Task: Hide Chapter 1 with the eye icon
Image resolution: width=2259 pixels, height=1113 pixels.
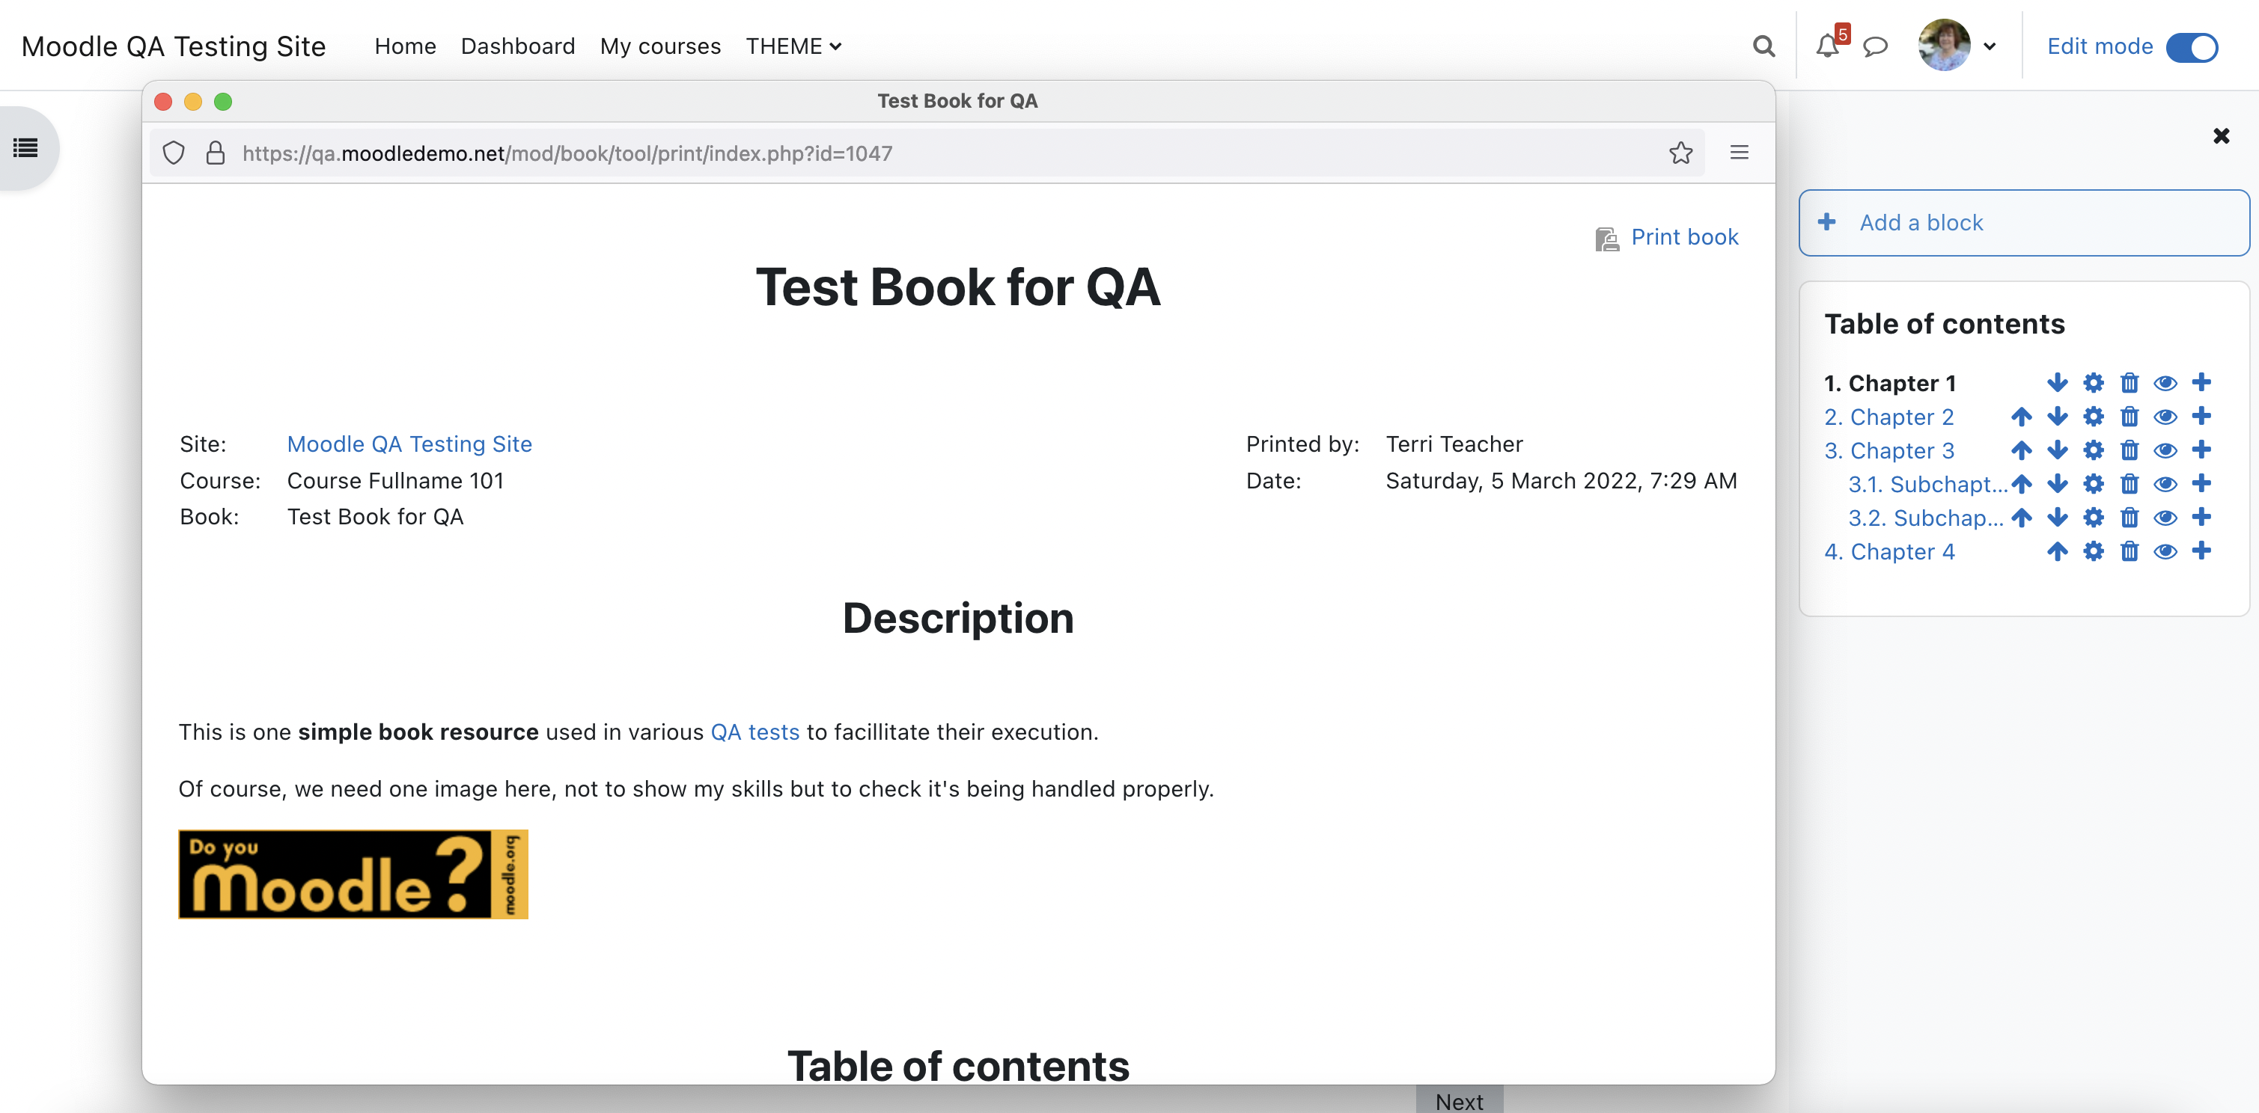Action: [x=2165, y=383]
